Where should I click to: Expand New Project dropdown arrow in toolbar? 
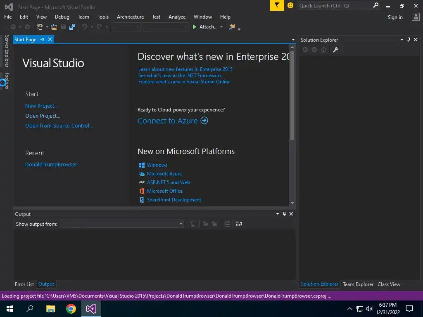click(x=47, y=27)
